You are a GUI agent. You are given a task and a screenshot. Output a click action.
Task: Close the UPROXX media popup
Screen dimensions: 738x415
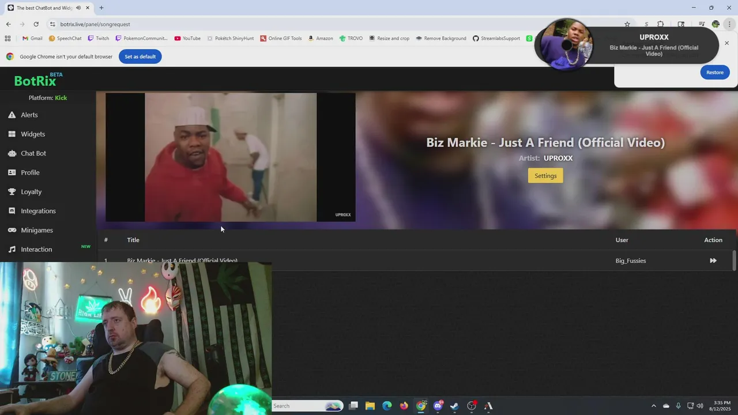[x=726, y=43]
